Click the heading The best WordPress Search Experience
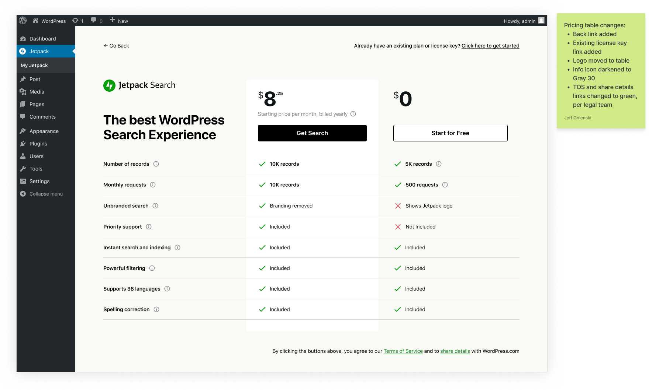This screenshot has width=649, height=390. [x=164, y=127]
